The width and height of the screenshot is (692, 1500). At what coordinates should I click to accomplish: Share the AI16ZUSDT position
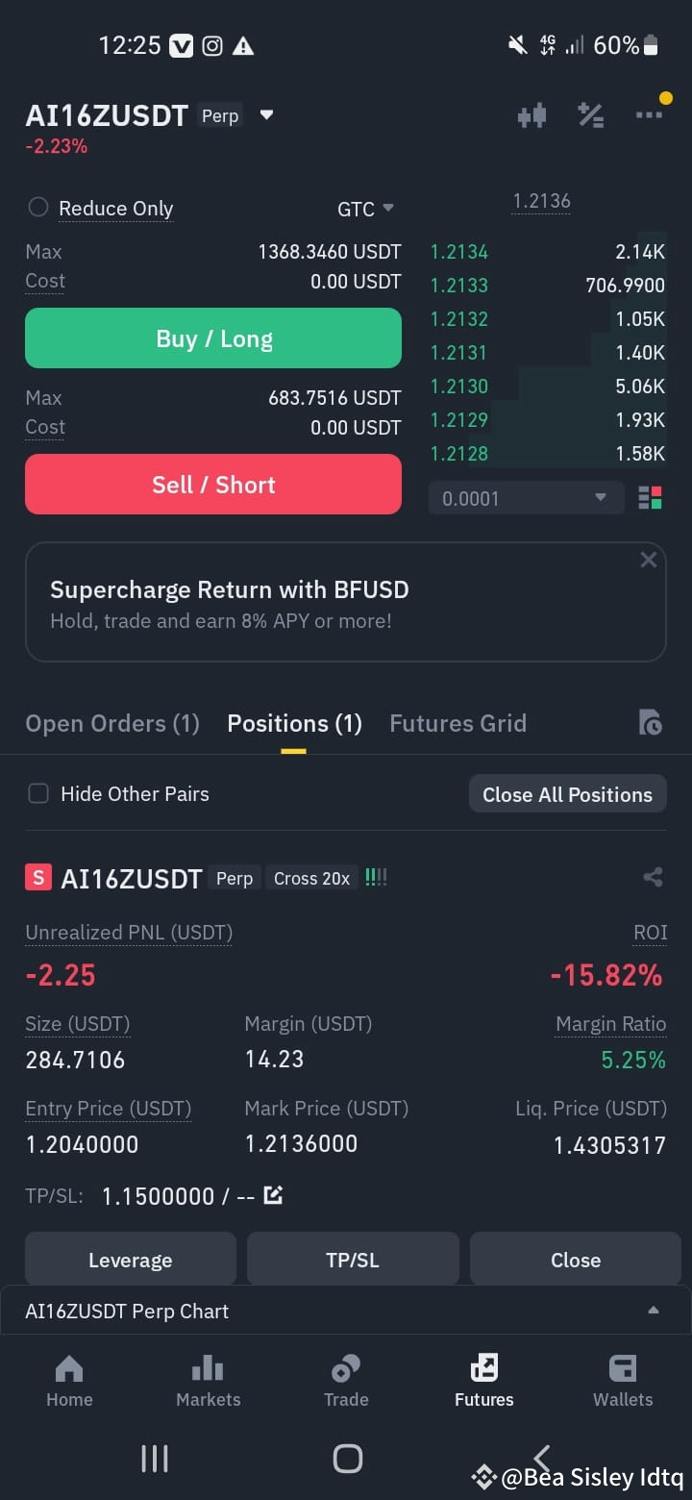point(653,877)
